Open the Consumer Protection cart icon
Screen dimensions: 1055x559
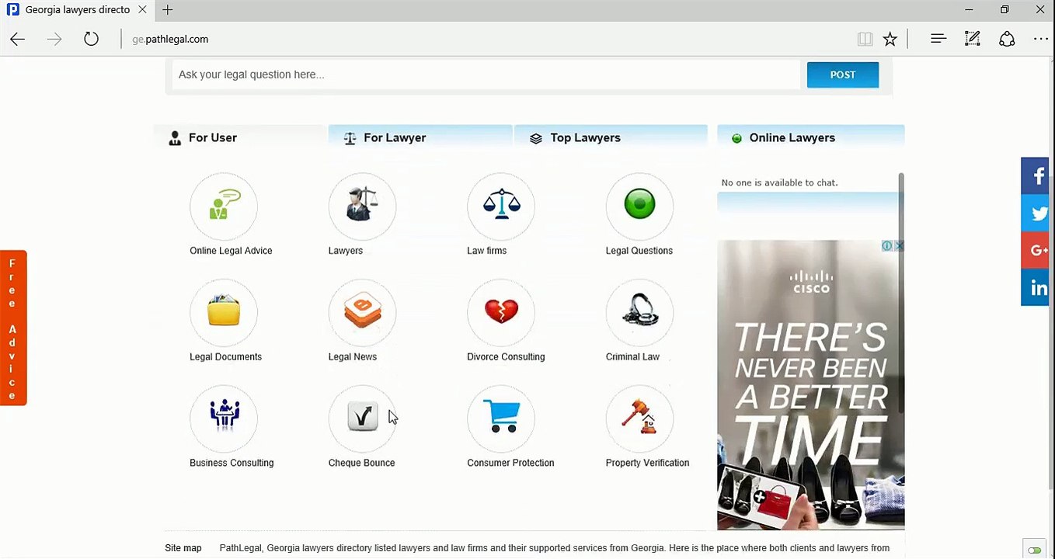[501, 419]
